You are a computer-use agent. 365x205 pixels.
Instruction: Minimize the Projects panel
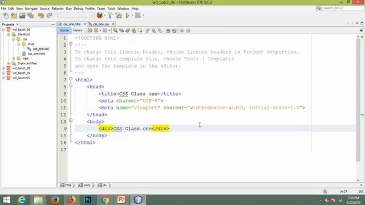53,24
